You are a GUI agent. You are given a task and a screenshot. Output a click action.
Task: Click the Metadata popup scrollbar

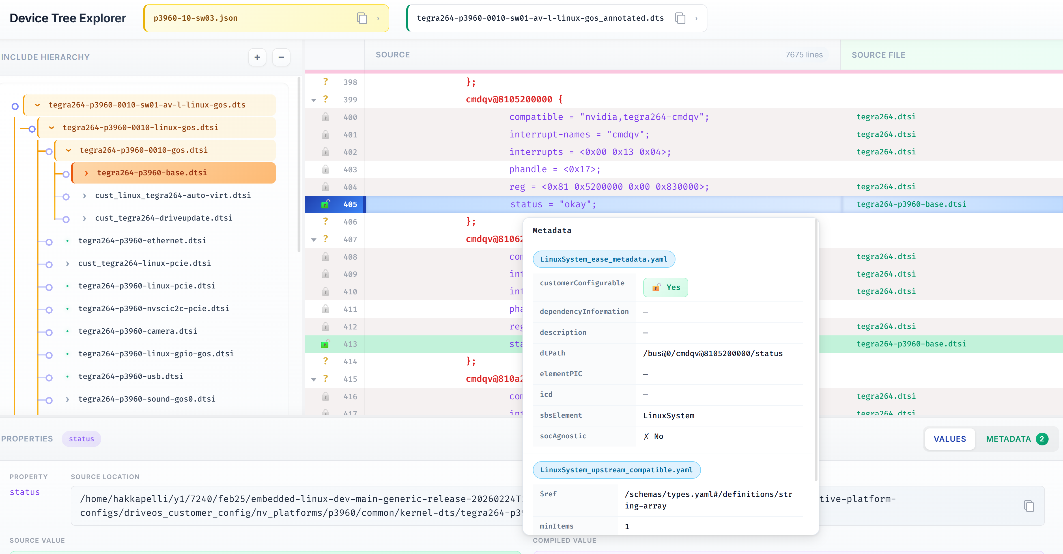[816, 351]
